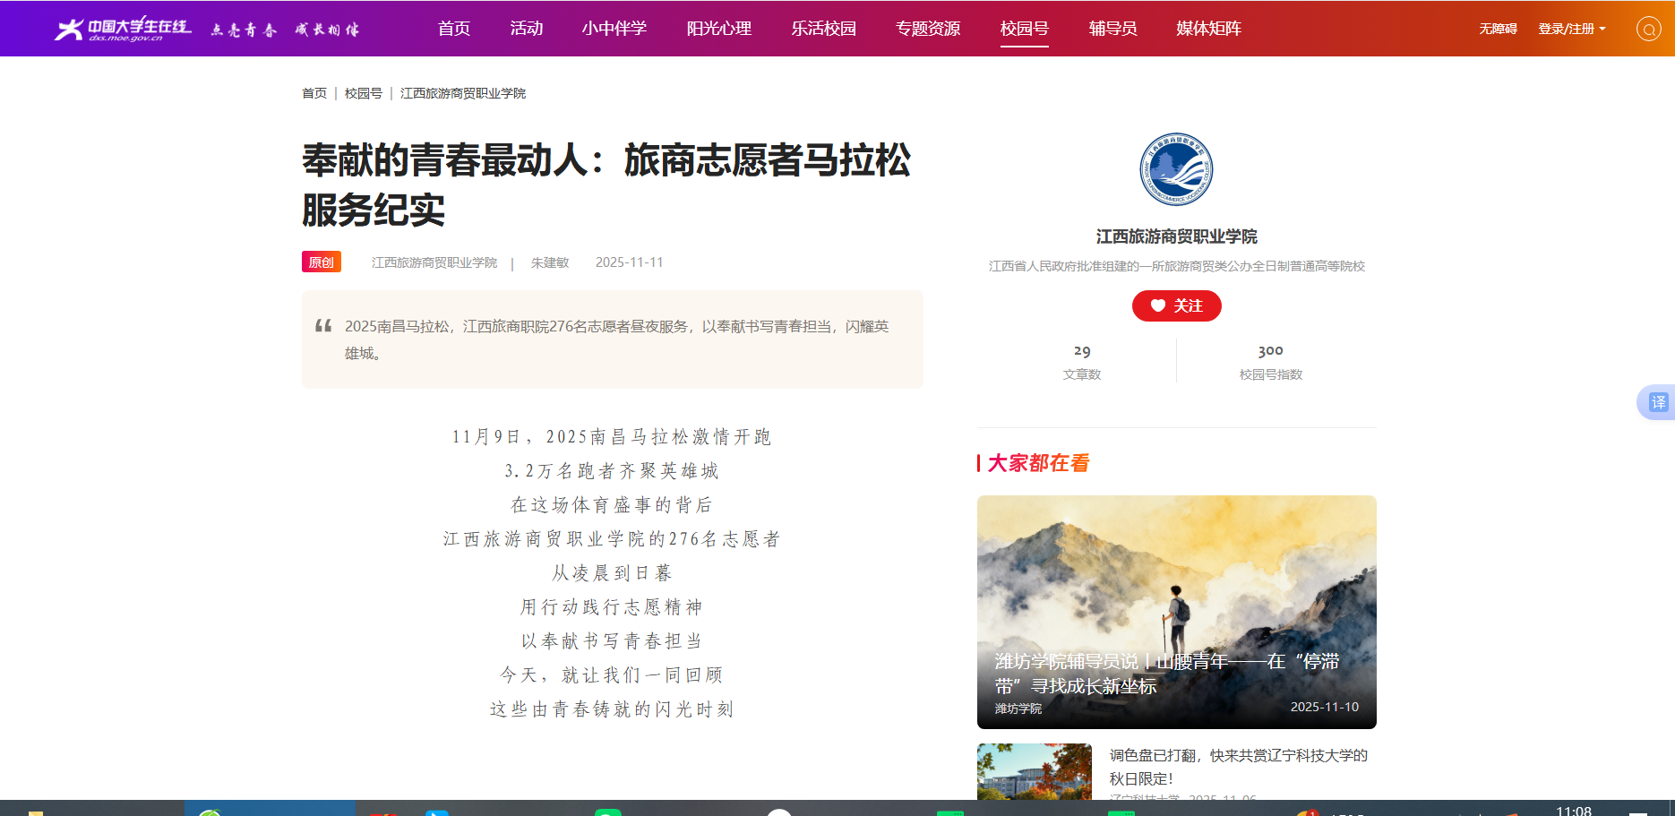Expand the 登录/注册 dropdown menu
The width and height of the screenshot is (1675, 816).
click(1571, 29)
